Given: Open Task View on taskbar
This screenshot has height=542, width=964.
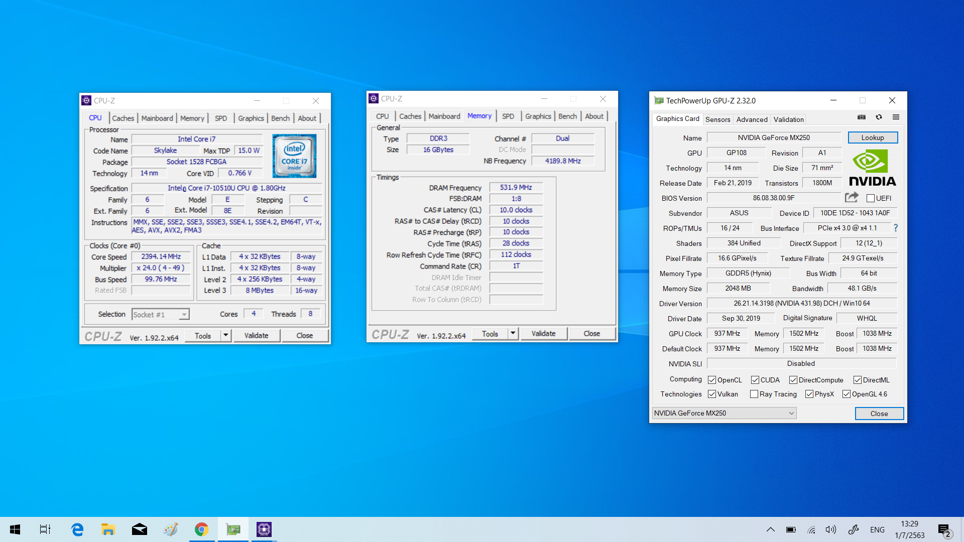Looking at the screenshot, I should tap(45, 529).
